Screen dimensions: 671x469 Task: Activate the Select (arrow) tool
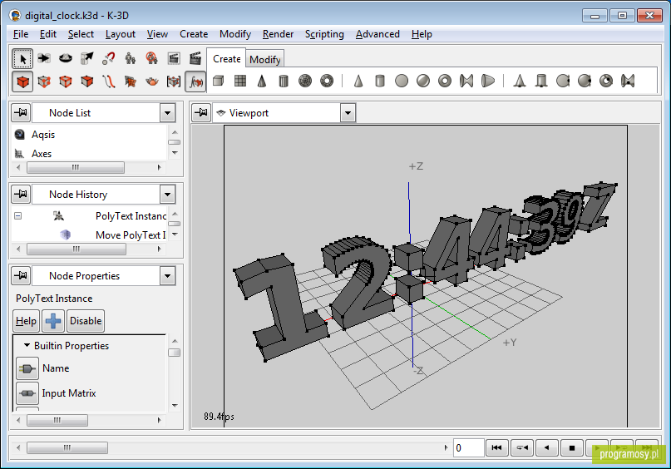[x=22, y=58]
